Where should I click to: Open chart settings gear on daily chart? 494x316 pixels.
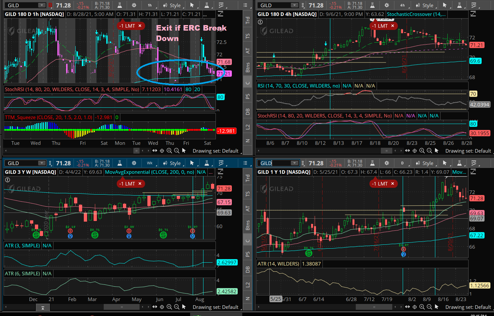(x=387, y=163)
